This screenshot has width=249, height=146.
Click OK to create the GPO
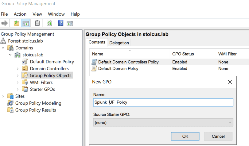pos(185,136)
